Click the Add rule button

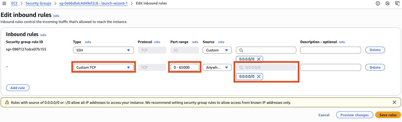point(18,88)
